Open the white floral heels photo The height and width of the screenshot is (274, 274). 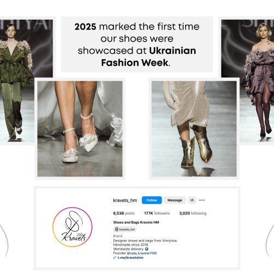tap(80, 129)
